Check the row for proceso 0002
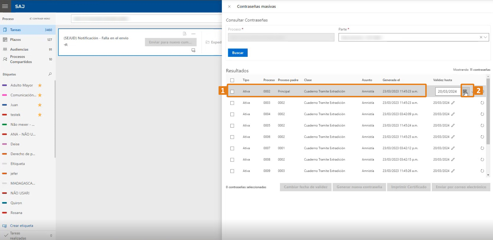Viewport: 493px width, 240px height. pos(232,91)
